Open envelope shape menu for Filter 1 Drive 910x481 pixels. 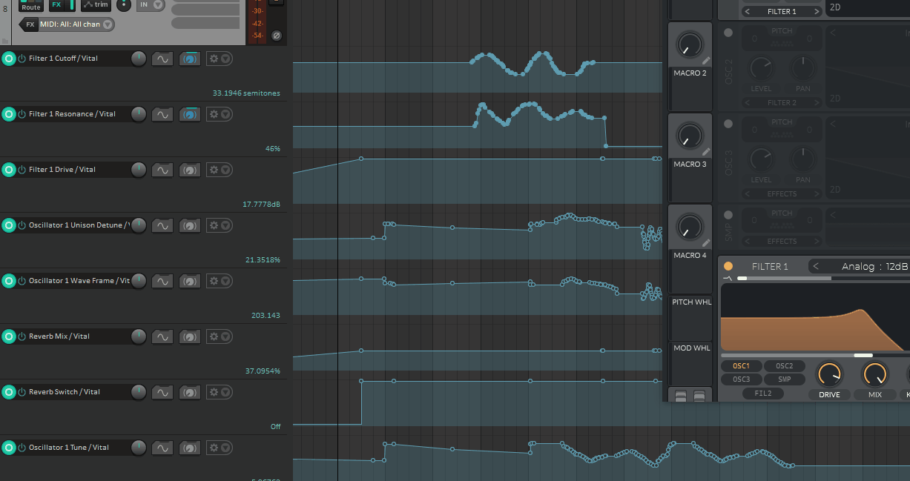pyautogui.click(x=162, y=170)
